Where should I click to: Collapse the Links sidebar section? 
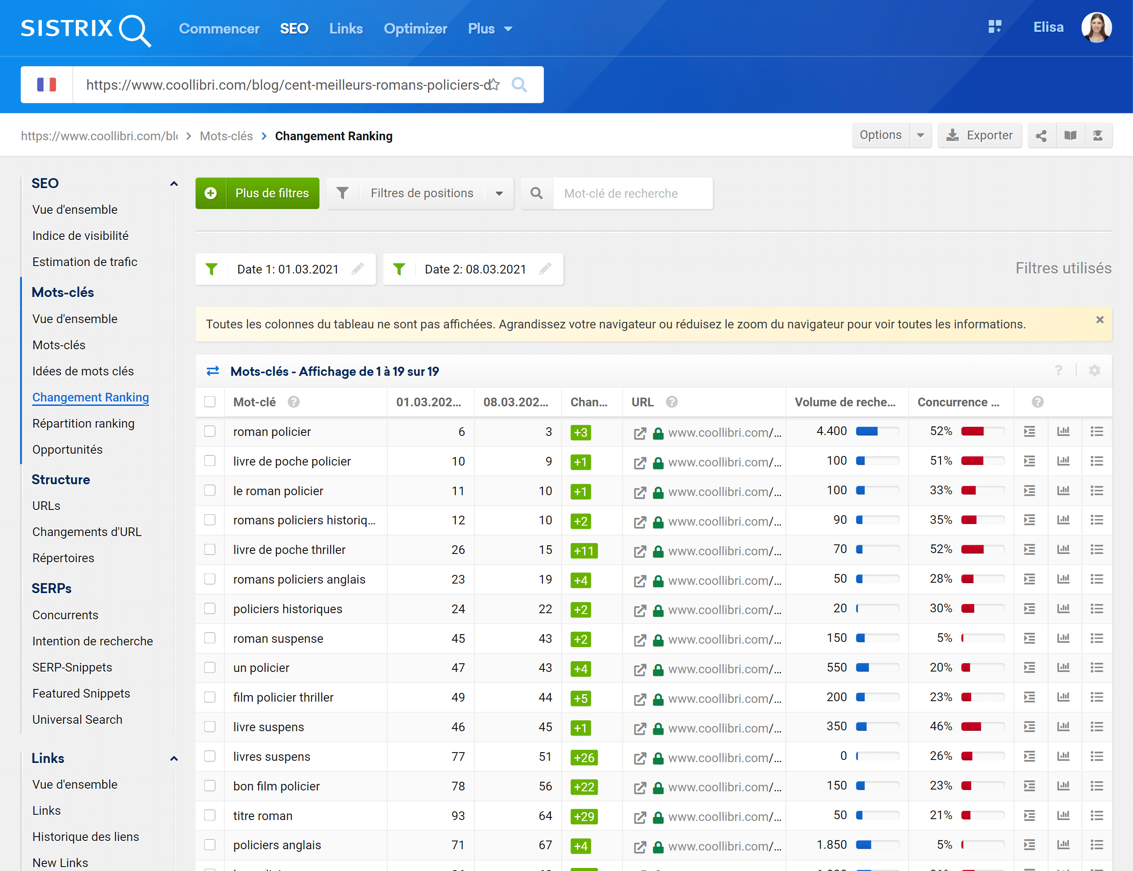174,759
